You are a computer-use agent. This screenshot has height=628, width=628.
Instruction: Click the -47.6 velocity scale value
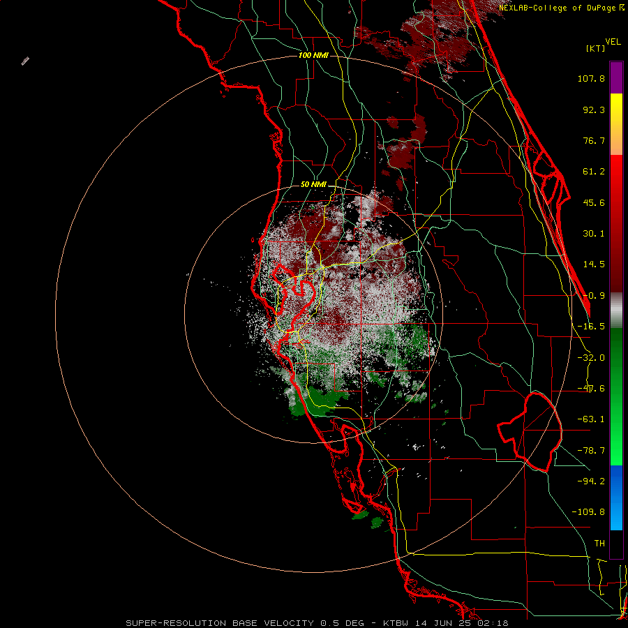click(x=591, y=389)
